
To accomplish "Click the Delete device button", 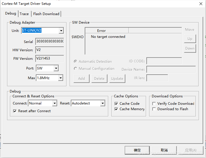I will click(x=99, y=79).
